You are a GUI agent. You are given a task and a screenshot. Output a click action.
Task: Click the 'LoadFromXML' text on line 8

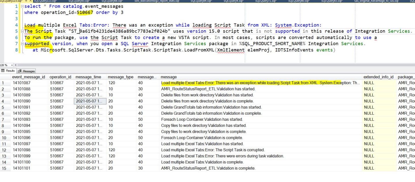(x=199, y=50)
